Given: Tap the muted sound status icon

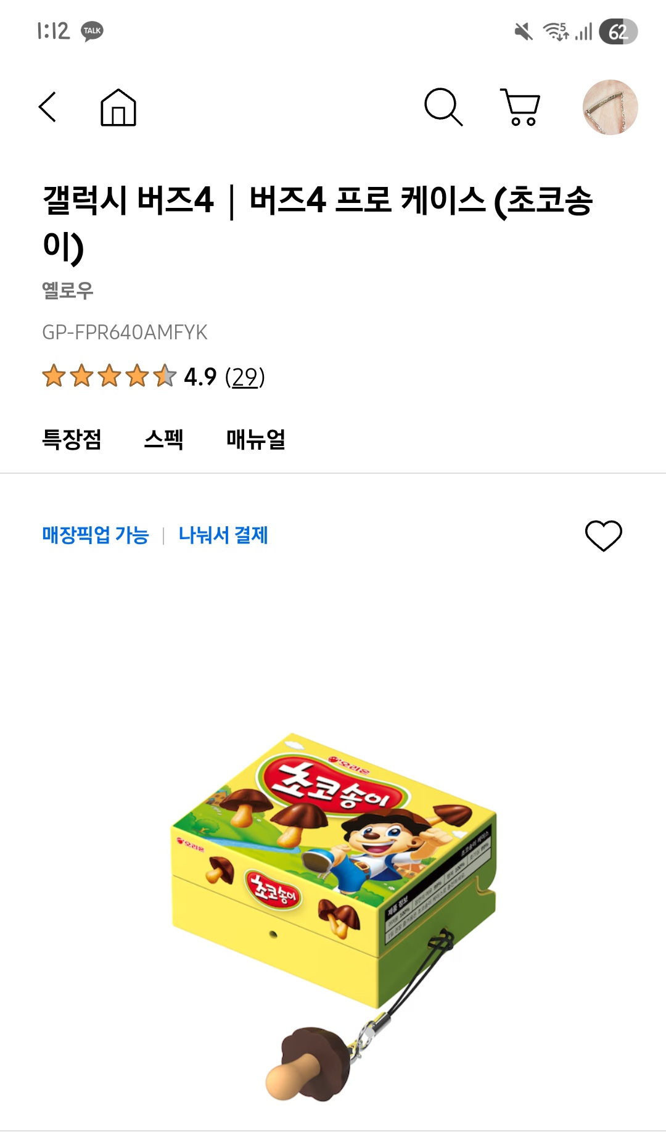Looking at the screenshot, I should click(524, 31).
